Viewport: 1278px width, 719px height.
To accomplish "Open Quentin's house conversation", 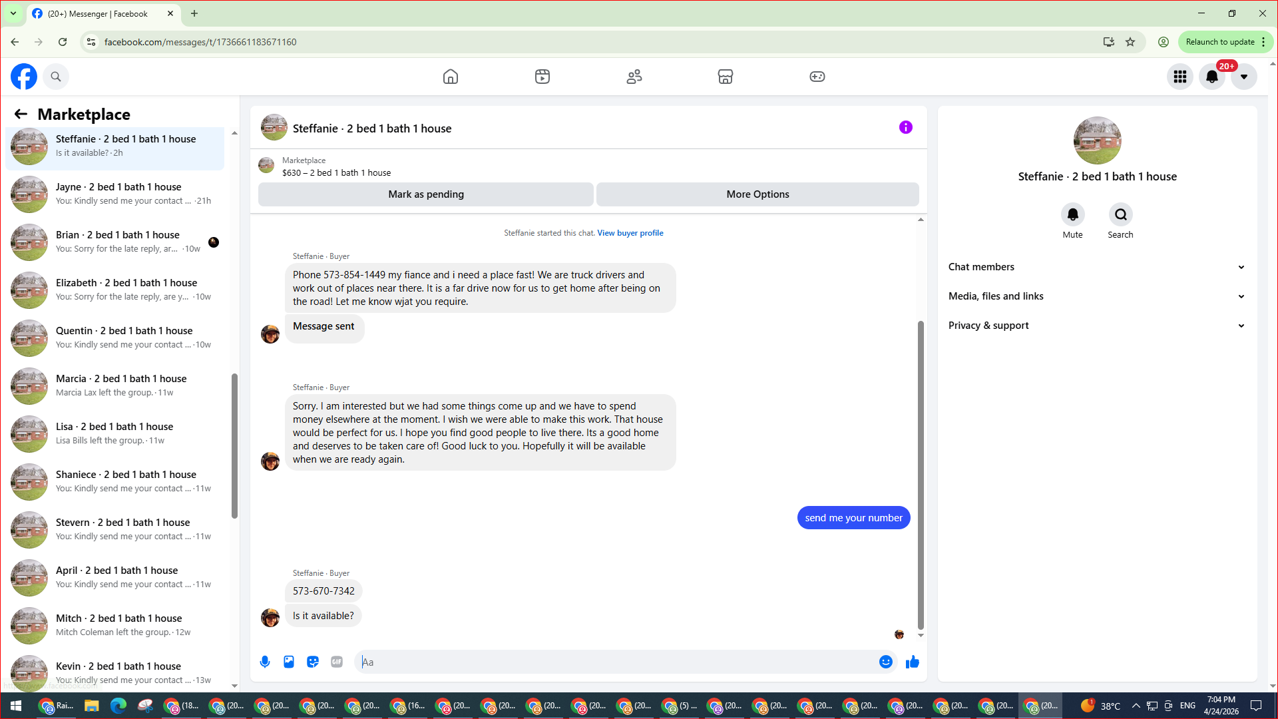I will coord(115,338).
